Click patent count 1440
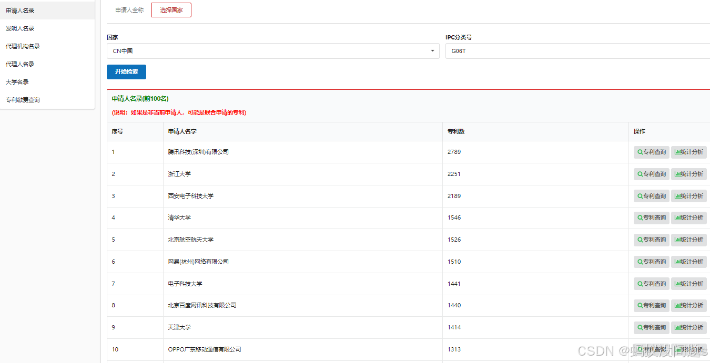The image size is (710, 363). click(454, 305)
